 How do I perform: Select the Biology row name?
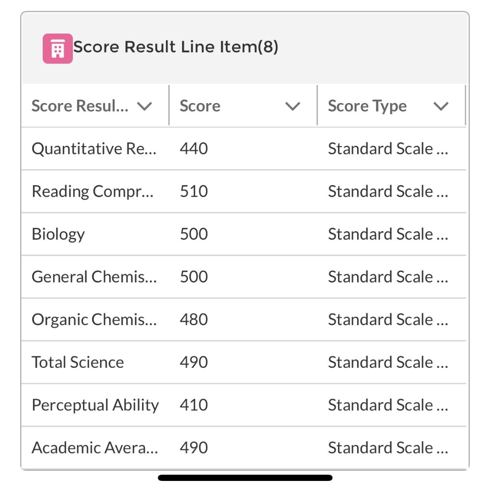(x=58, y=234)
